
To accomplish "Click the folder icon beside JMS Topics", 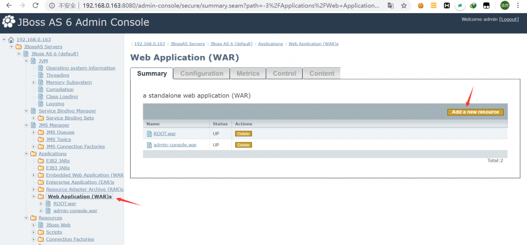I will (41, 140).
